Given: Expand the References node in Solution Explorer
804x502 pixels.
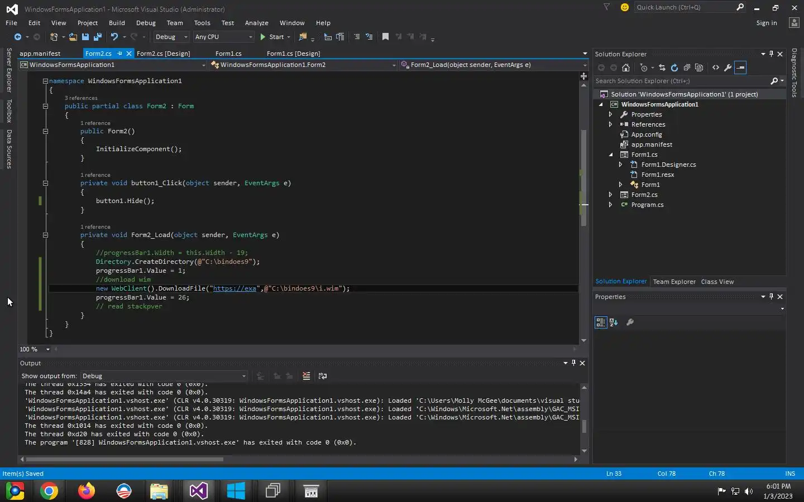Looking at the screenshot, I should [x=610, y=124].
